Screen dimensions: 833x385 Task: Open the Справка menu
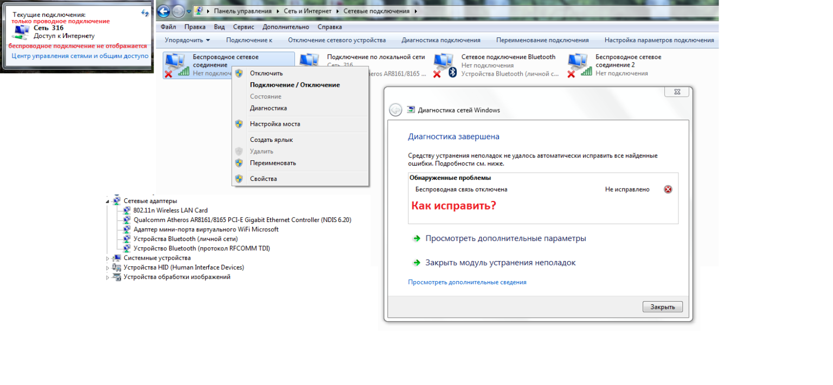[x=330, y=27]
